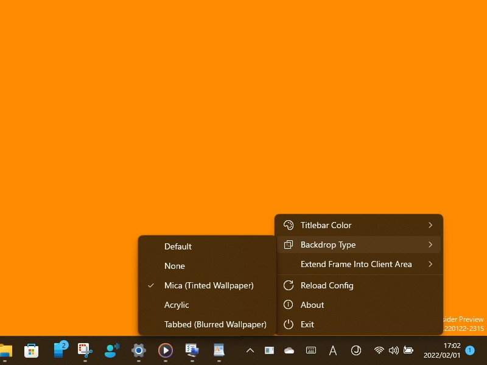
Task: Open Settings via the gear icon
Action: pyautogui.click(x=138, y=350)
